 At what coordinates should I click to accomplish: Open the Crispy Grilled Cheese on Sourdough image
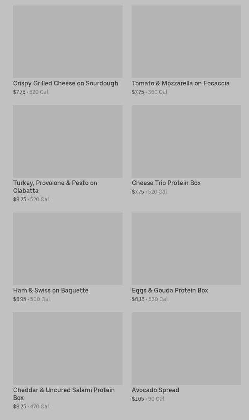pyautogui.click(x=68, y=42)
